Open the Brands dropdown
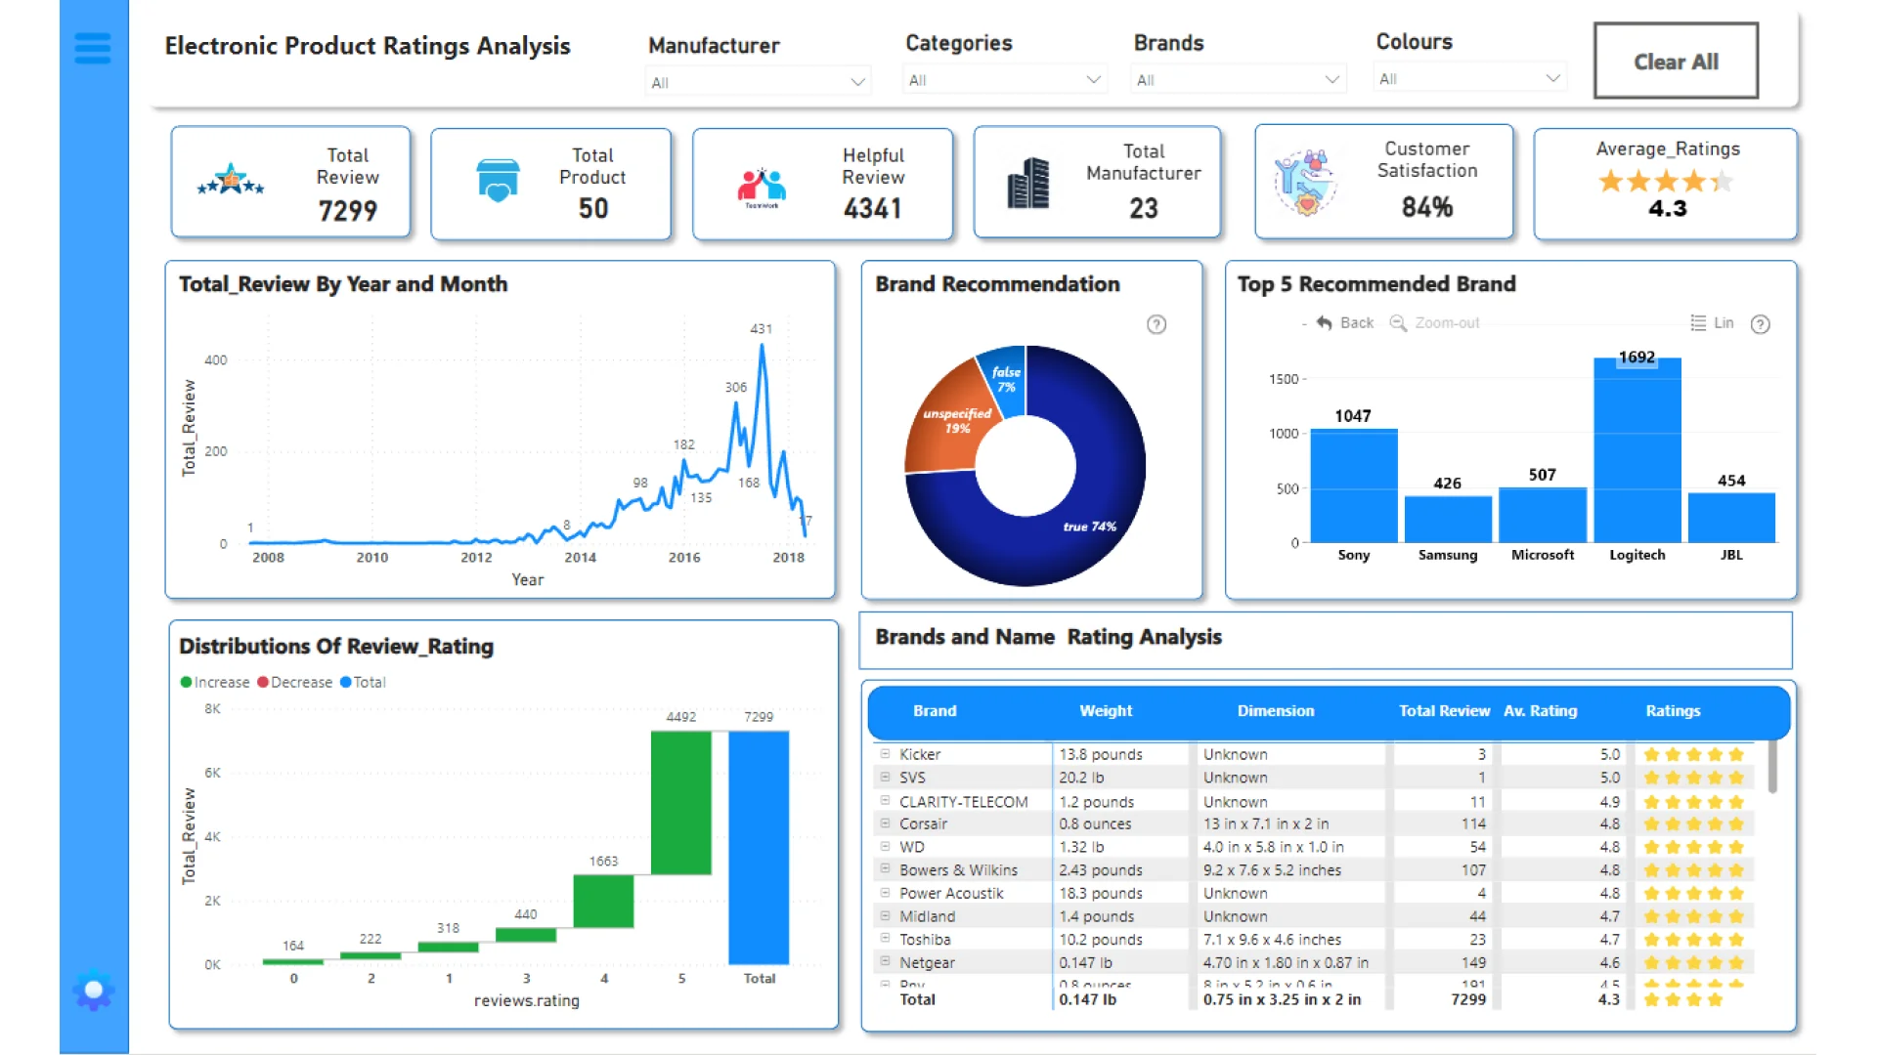 [x=1238, y=80]
